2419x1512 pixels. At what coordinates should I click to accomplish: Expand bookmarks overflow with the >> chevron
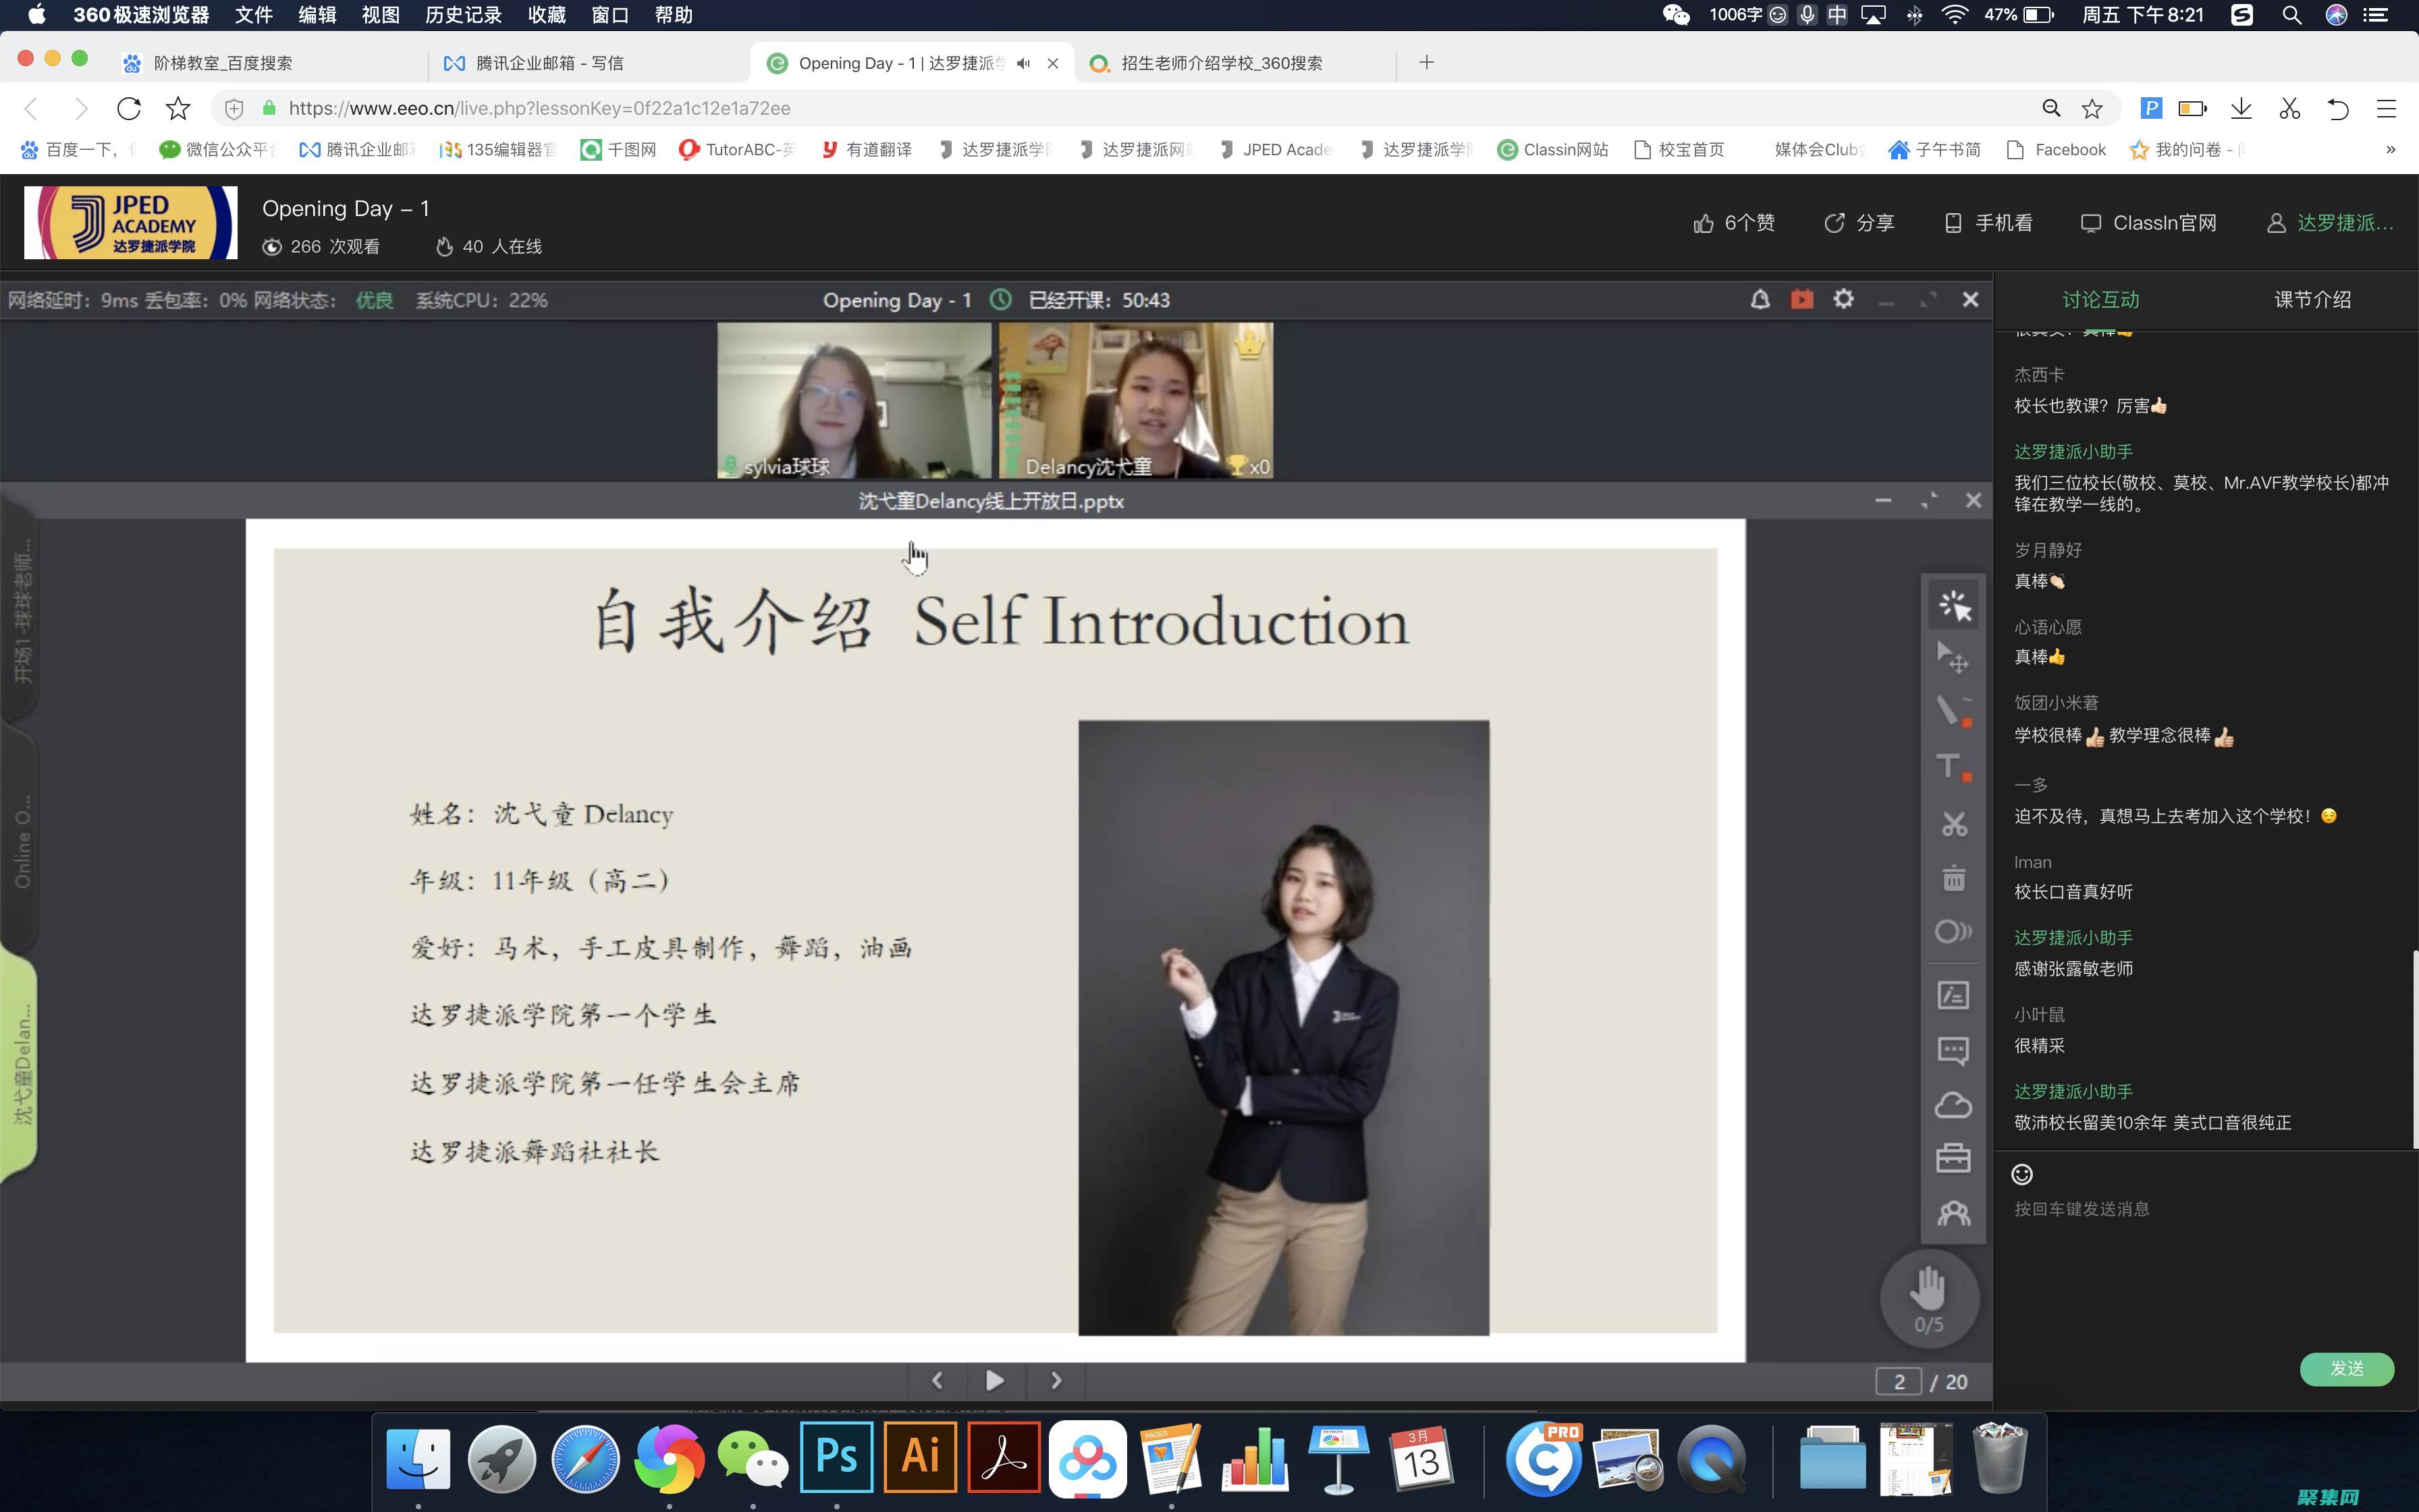pyautogui.click(x=2391, y=149)
